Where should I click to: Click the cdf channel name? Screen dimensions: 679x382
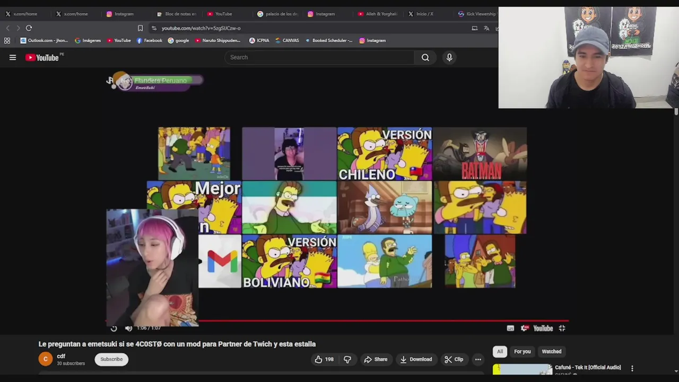61,357
